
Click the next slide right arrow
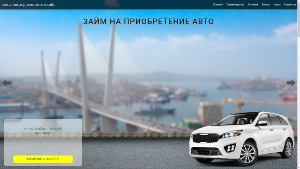[x=291, y=83]
